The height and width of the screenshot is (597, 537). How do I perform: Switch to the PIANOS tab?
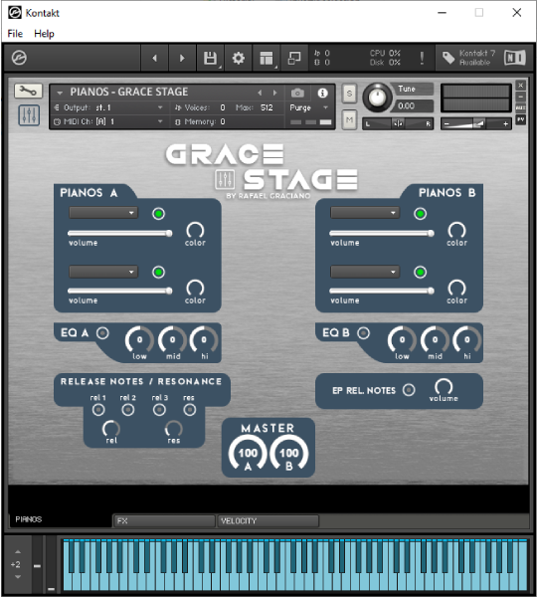60,519
